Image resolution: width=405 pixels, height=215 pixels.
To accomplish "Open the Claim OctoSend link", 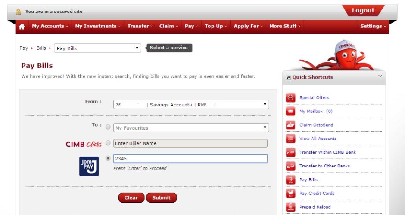I will pos(316,125).
